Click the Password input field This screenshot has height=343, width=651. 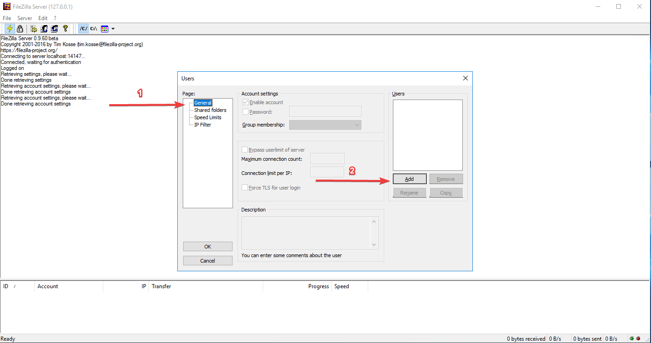click(x=325, y=111)
